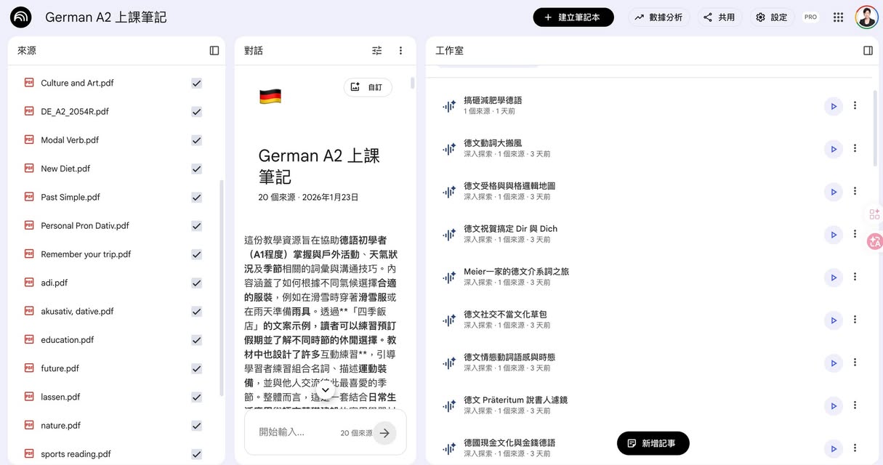Image resolution: width=883 pixels, height=465 pixels.
Task: Play the 德國現金文化與金錢德語 audio
Action: pyautogui.click(x=834, y=449)
